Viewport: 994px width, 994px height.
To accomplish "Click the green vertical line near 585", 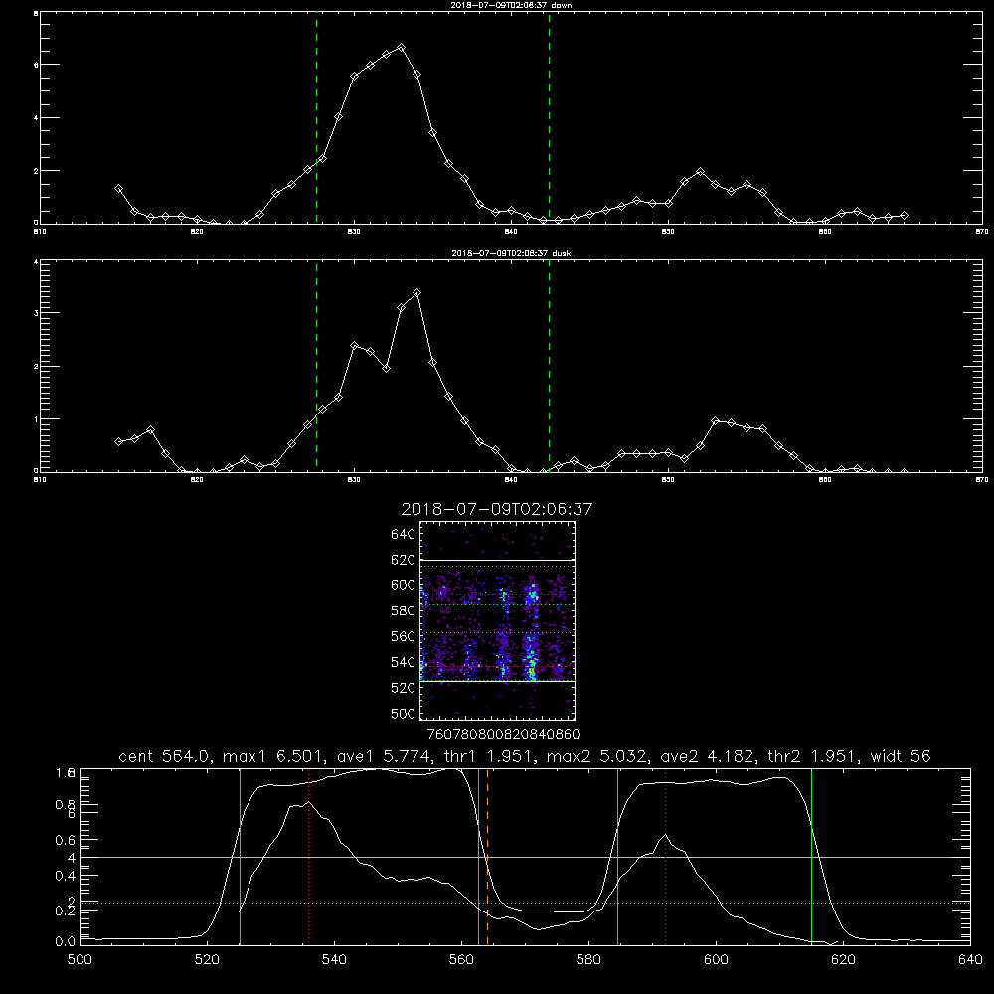I will pyautogui.click(x=617, y=857).
